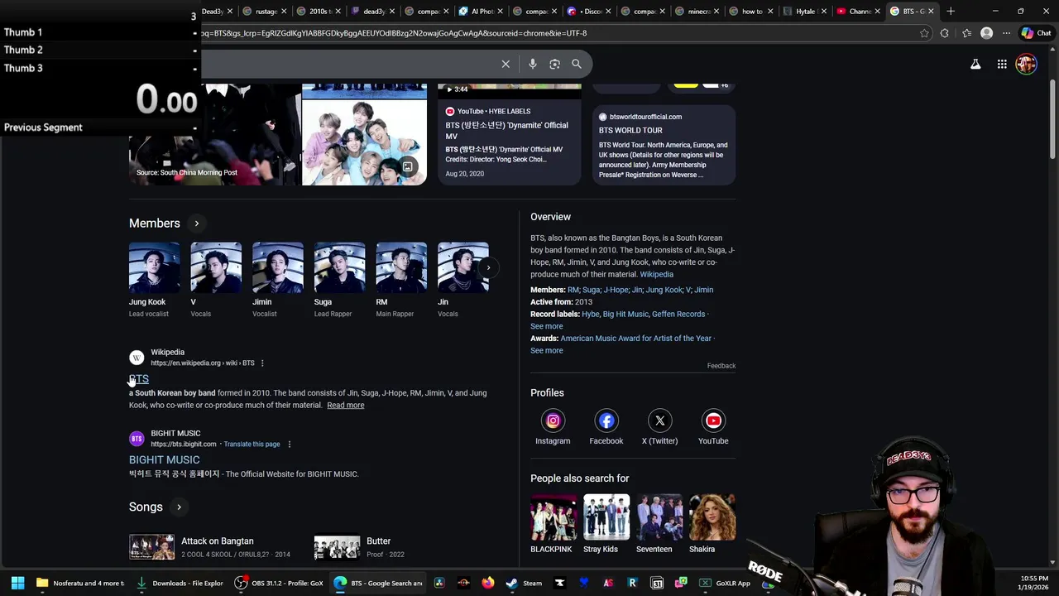
Task: Select Jimin member card
Action: click(277, 280)
